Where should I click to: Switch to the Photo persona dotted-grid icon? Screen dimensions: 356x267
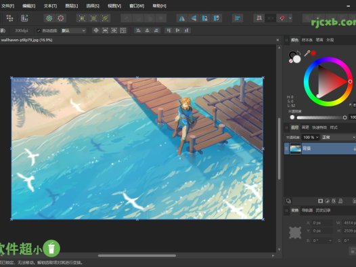click(x=9, y=18)
